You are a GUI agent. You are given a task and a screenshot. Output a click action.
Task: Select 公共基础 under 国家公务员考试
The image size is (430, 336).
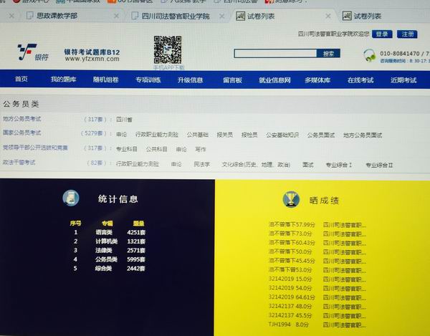(x=198, y=135)
